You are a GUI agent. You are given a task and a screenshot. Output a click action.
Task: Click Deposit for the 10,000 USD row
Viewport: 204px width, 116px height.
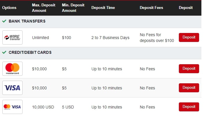(x=189, y=107)
